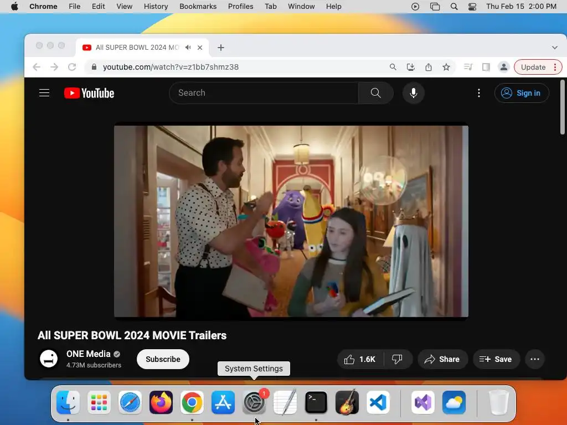
Task: Open the Tab menu
Action: 270,6
